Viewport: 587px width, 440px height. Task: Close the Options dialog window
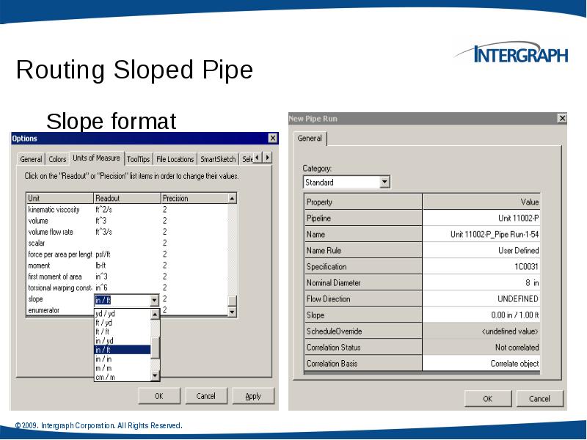(x=272, y=138)
